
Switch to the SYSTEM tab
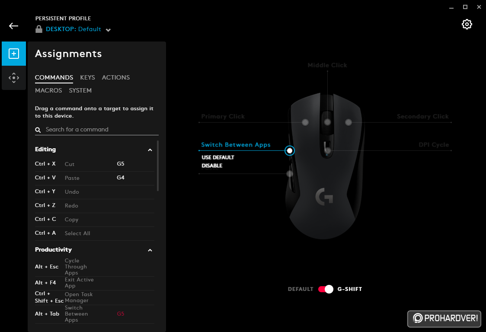pyautogui.click(x=80, y=90)
